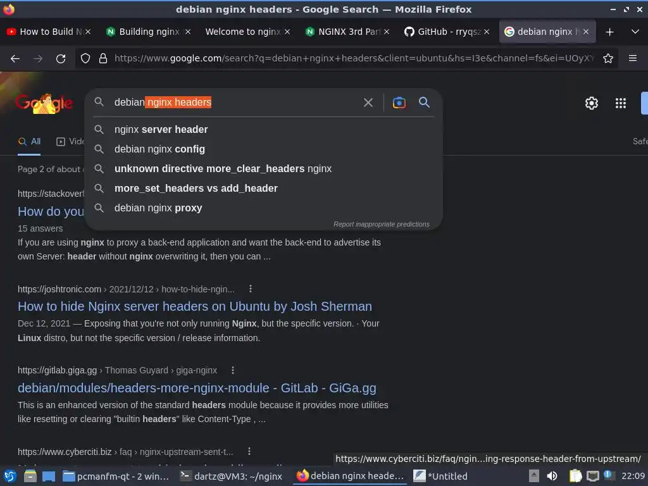This screenshot has width=648, height=486.
Task: Choose suggestion unknown directive more_clear_headers
Action: (264, 168)
